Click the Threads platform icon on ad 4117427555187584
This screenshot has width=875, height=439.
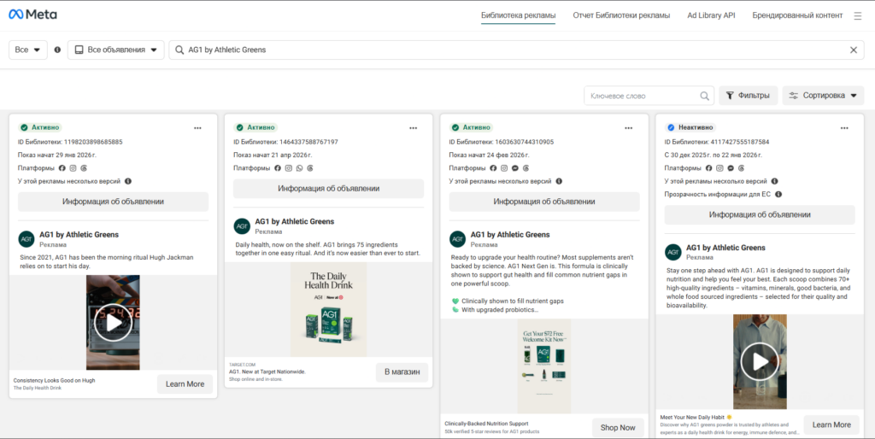741,168
